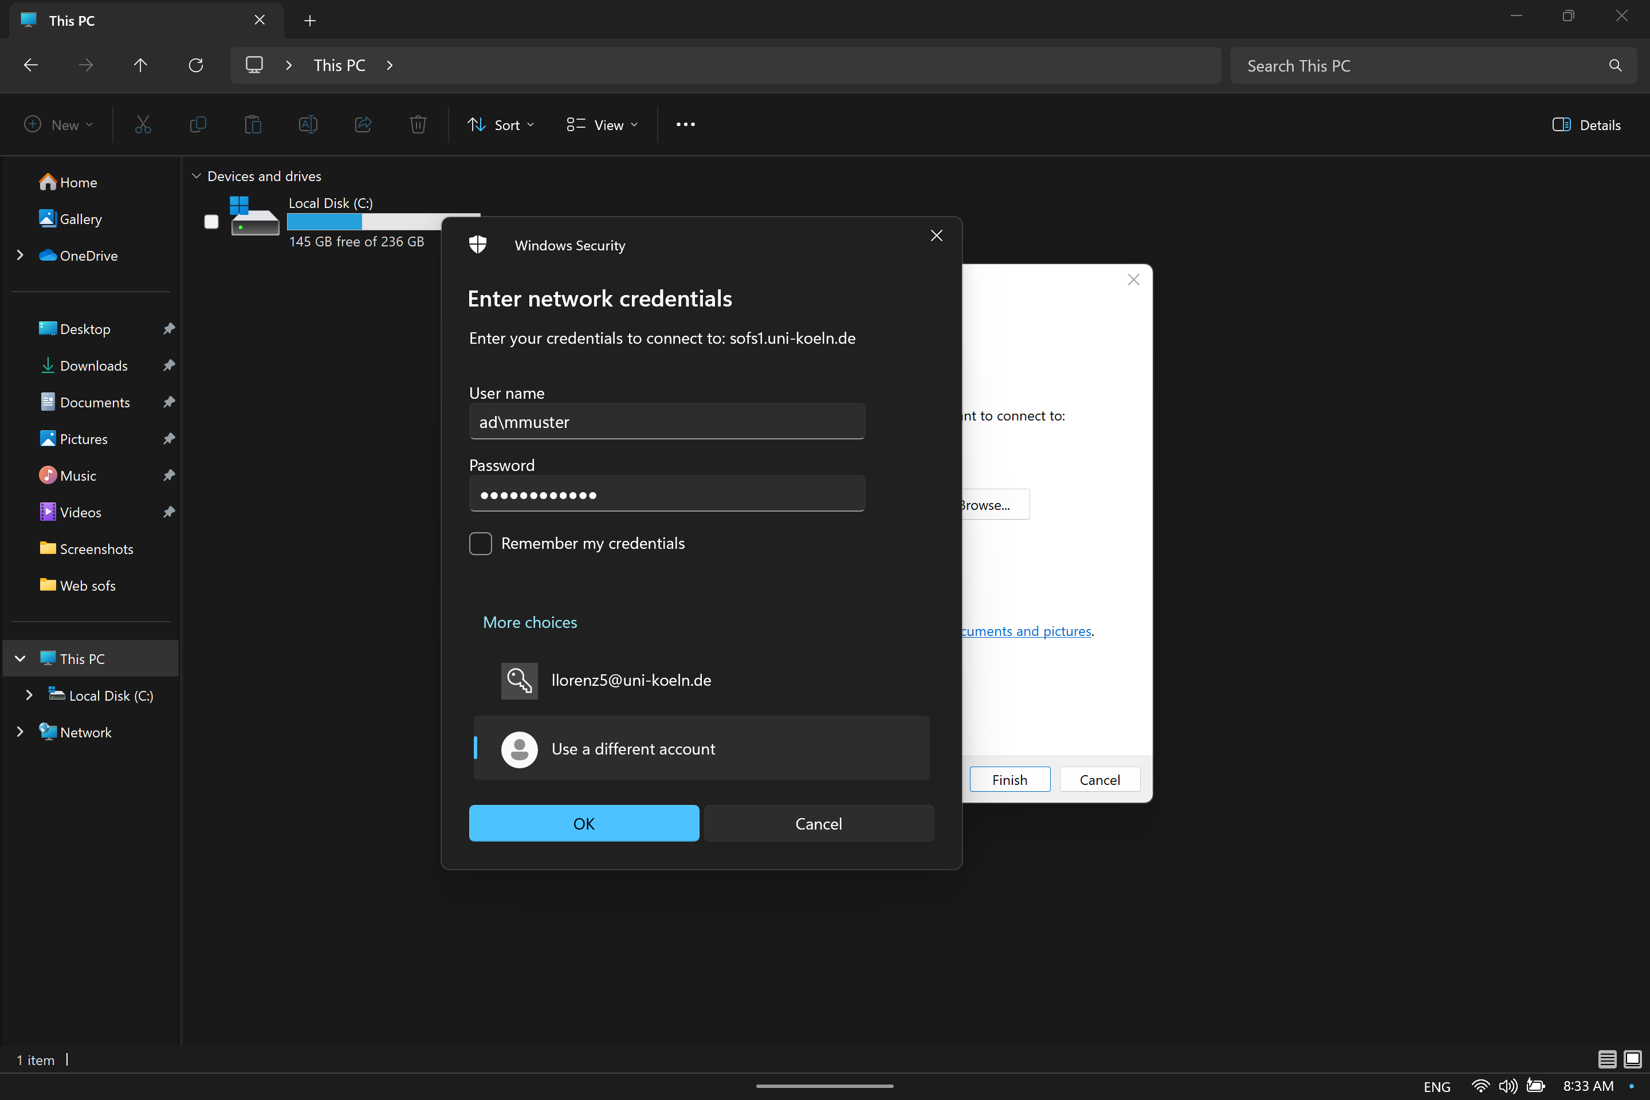
Task: Click the volume speaker tray icon
Action: 1507,1086
